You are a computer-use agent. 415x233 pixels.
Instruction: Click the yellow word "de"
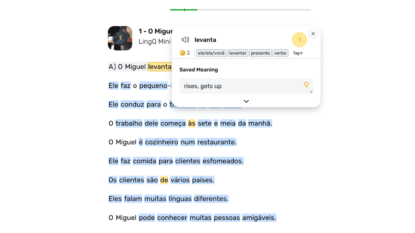(164, 180)
